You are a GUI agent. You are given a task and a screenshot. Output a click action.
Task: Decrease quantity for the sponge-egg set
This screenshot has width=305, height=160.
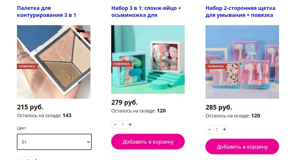click(115, 125)
